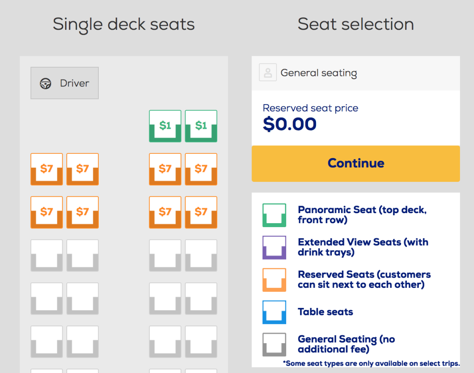Select leftmost $7 seat in second orange row

tap(47, 212)
